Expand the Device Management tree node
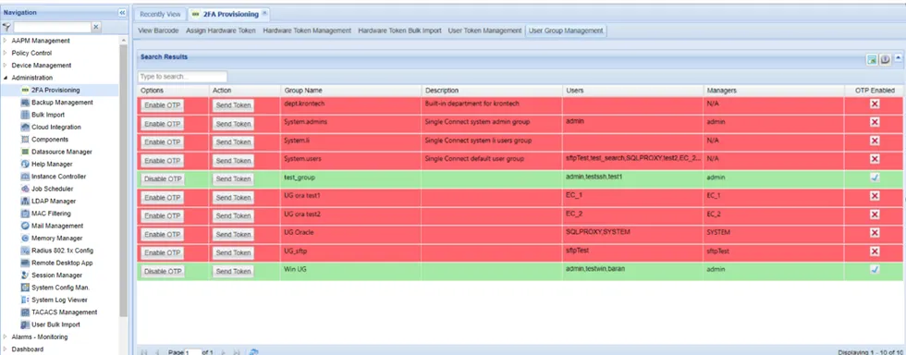Image resolution: width=906 pixels, height=355 pixels. coord(6,66)
